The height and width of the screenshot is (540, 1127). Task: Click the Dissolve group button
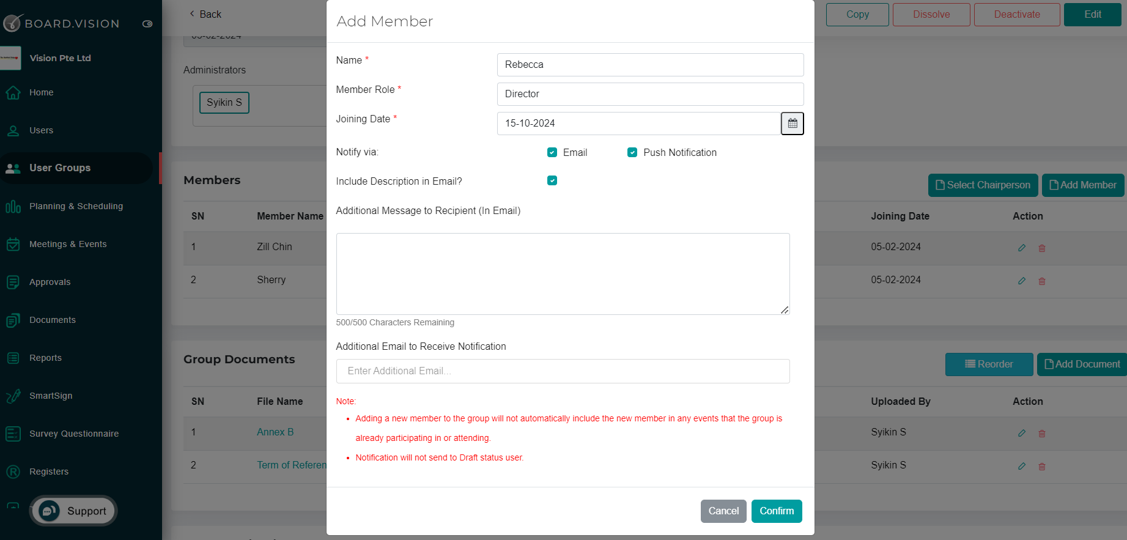931,15
